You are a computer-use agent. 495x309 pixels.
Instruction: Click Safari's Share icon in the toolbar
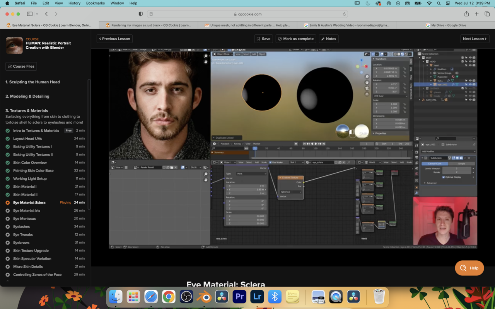coord(466,14)
